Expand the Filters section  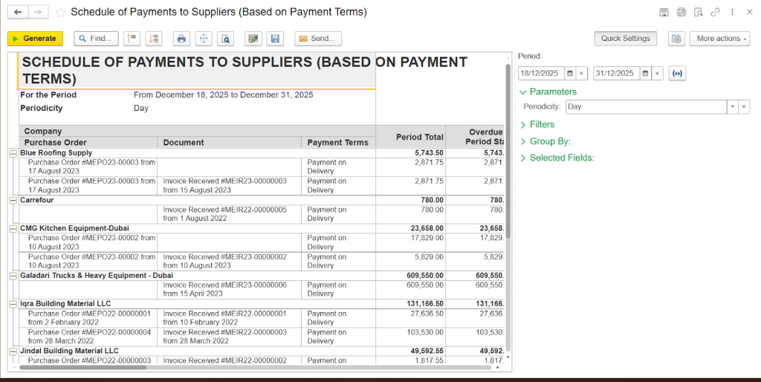(537, 125)
